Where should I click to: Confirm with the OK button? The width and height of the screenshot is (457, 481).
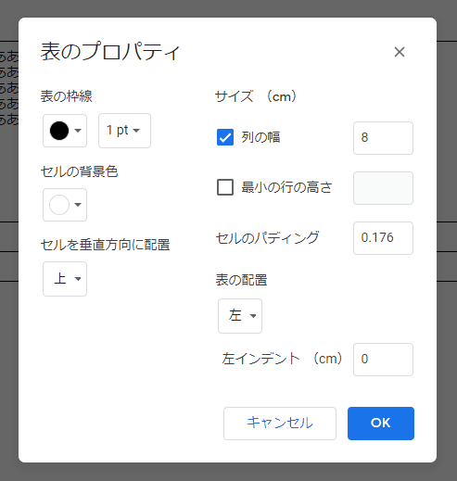[x=381, y=424]
